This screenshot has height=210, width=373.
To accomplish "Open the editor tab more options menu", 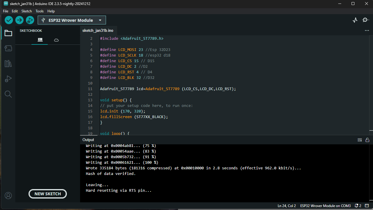I will (x=367, y=30).
